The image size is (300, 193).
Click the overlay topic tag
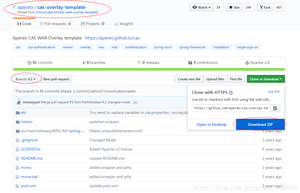coord(86,47)
